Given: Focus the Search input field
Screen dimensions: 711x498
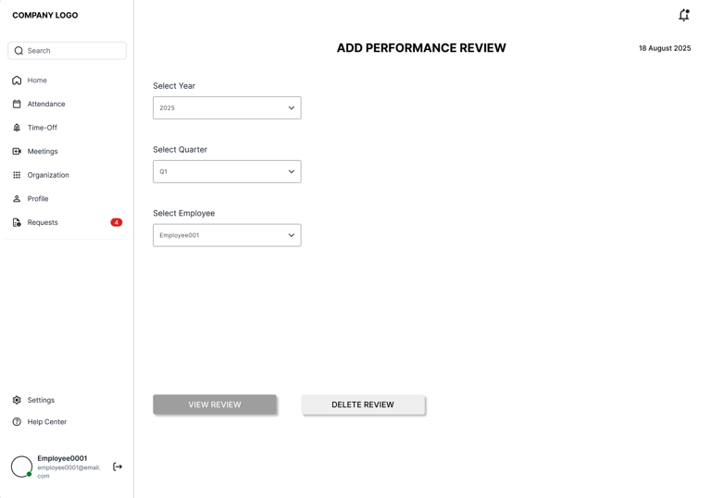Looking at the screenshot, I should [72, 51].
